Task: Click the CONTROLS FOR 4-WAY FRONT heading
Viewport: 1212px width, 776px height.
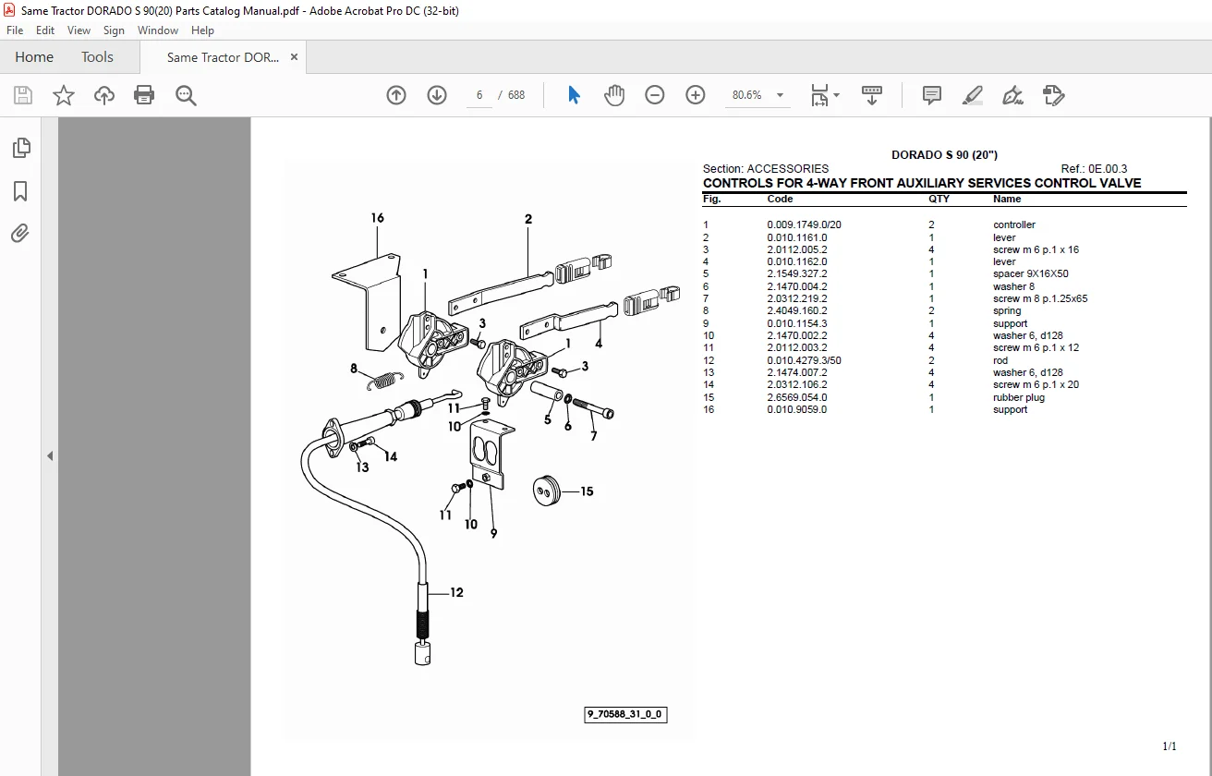Action: 922,183
